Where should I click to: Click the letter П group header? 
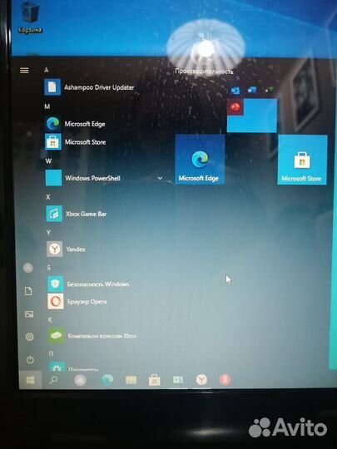[x=51, y=354]
